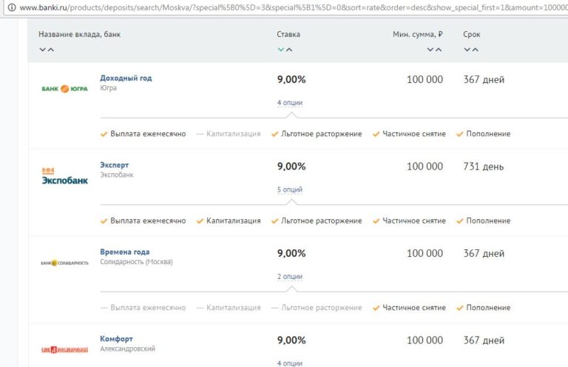Expand 5 опций for Эксперт deposit
Screen dimensions: 568x367
289,190
